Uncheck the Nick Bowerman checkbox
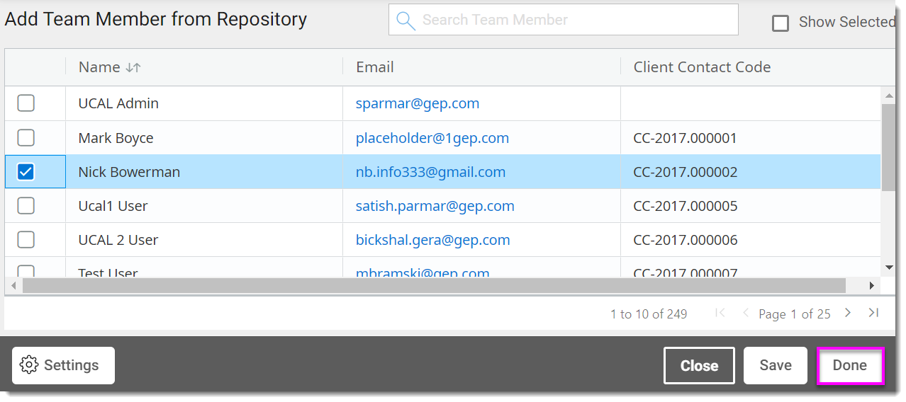 pyautogui.click(x=26, y=172)
